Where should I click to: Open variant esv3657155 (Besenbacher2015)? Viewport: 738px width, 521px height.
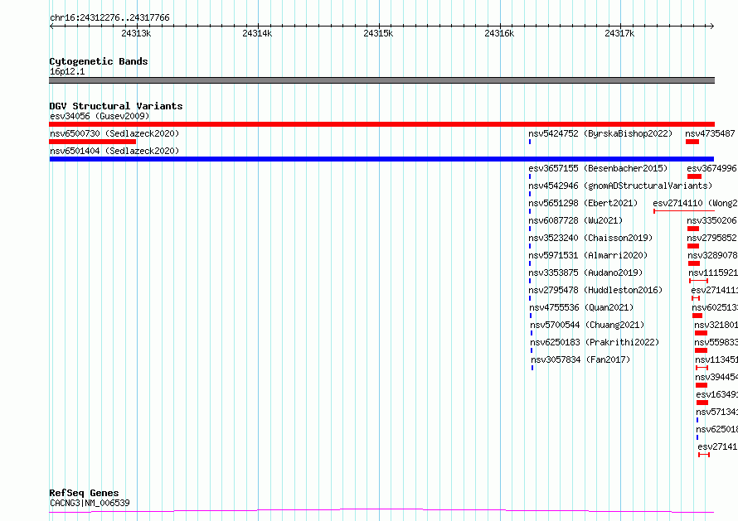coord(598,168)
